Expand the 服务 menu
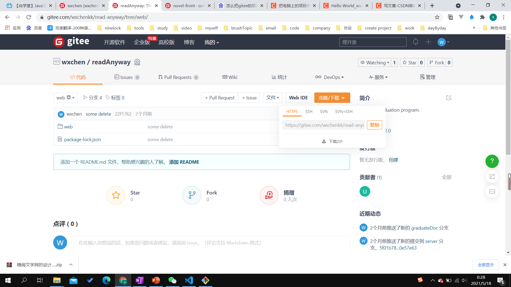This screenshot has width=511, height=287. point(378,77)
